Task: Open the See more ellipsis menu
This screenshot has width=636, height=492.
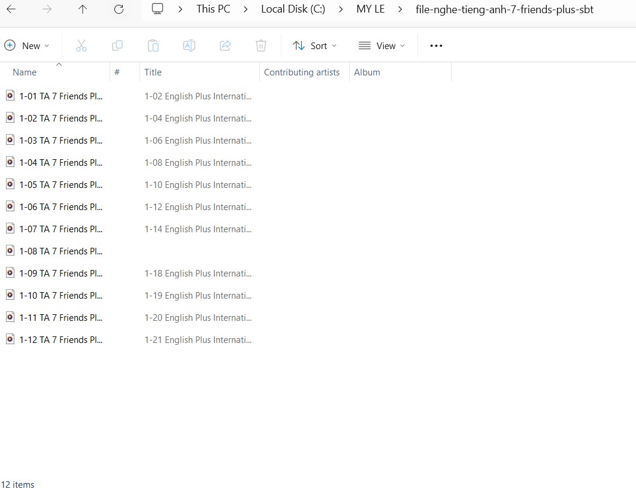Action: [436, 45]
